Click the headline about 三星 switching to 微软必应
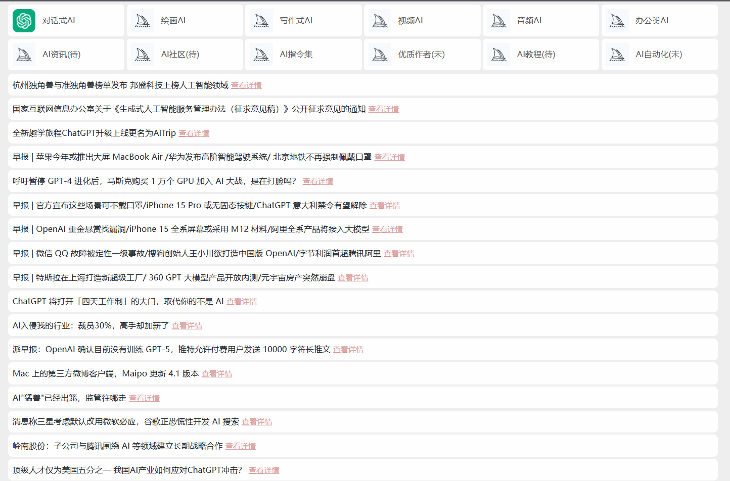730x481 pixels. click(125, 422)
